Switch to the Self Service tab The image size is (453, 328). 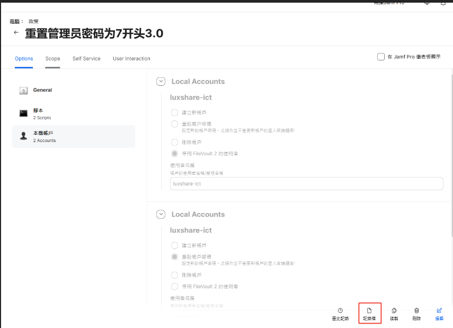86,59
